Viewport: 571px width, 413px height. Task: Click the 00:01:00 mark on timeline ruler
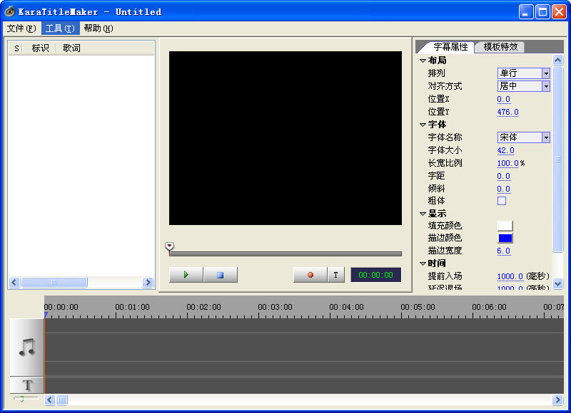[132, 307]
